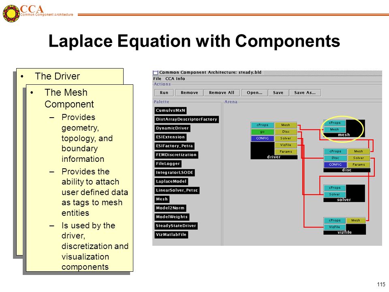Click the Save As... button
Viewport: 389px width, 292px height.
tap(305, 92)
